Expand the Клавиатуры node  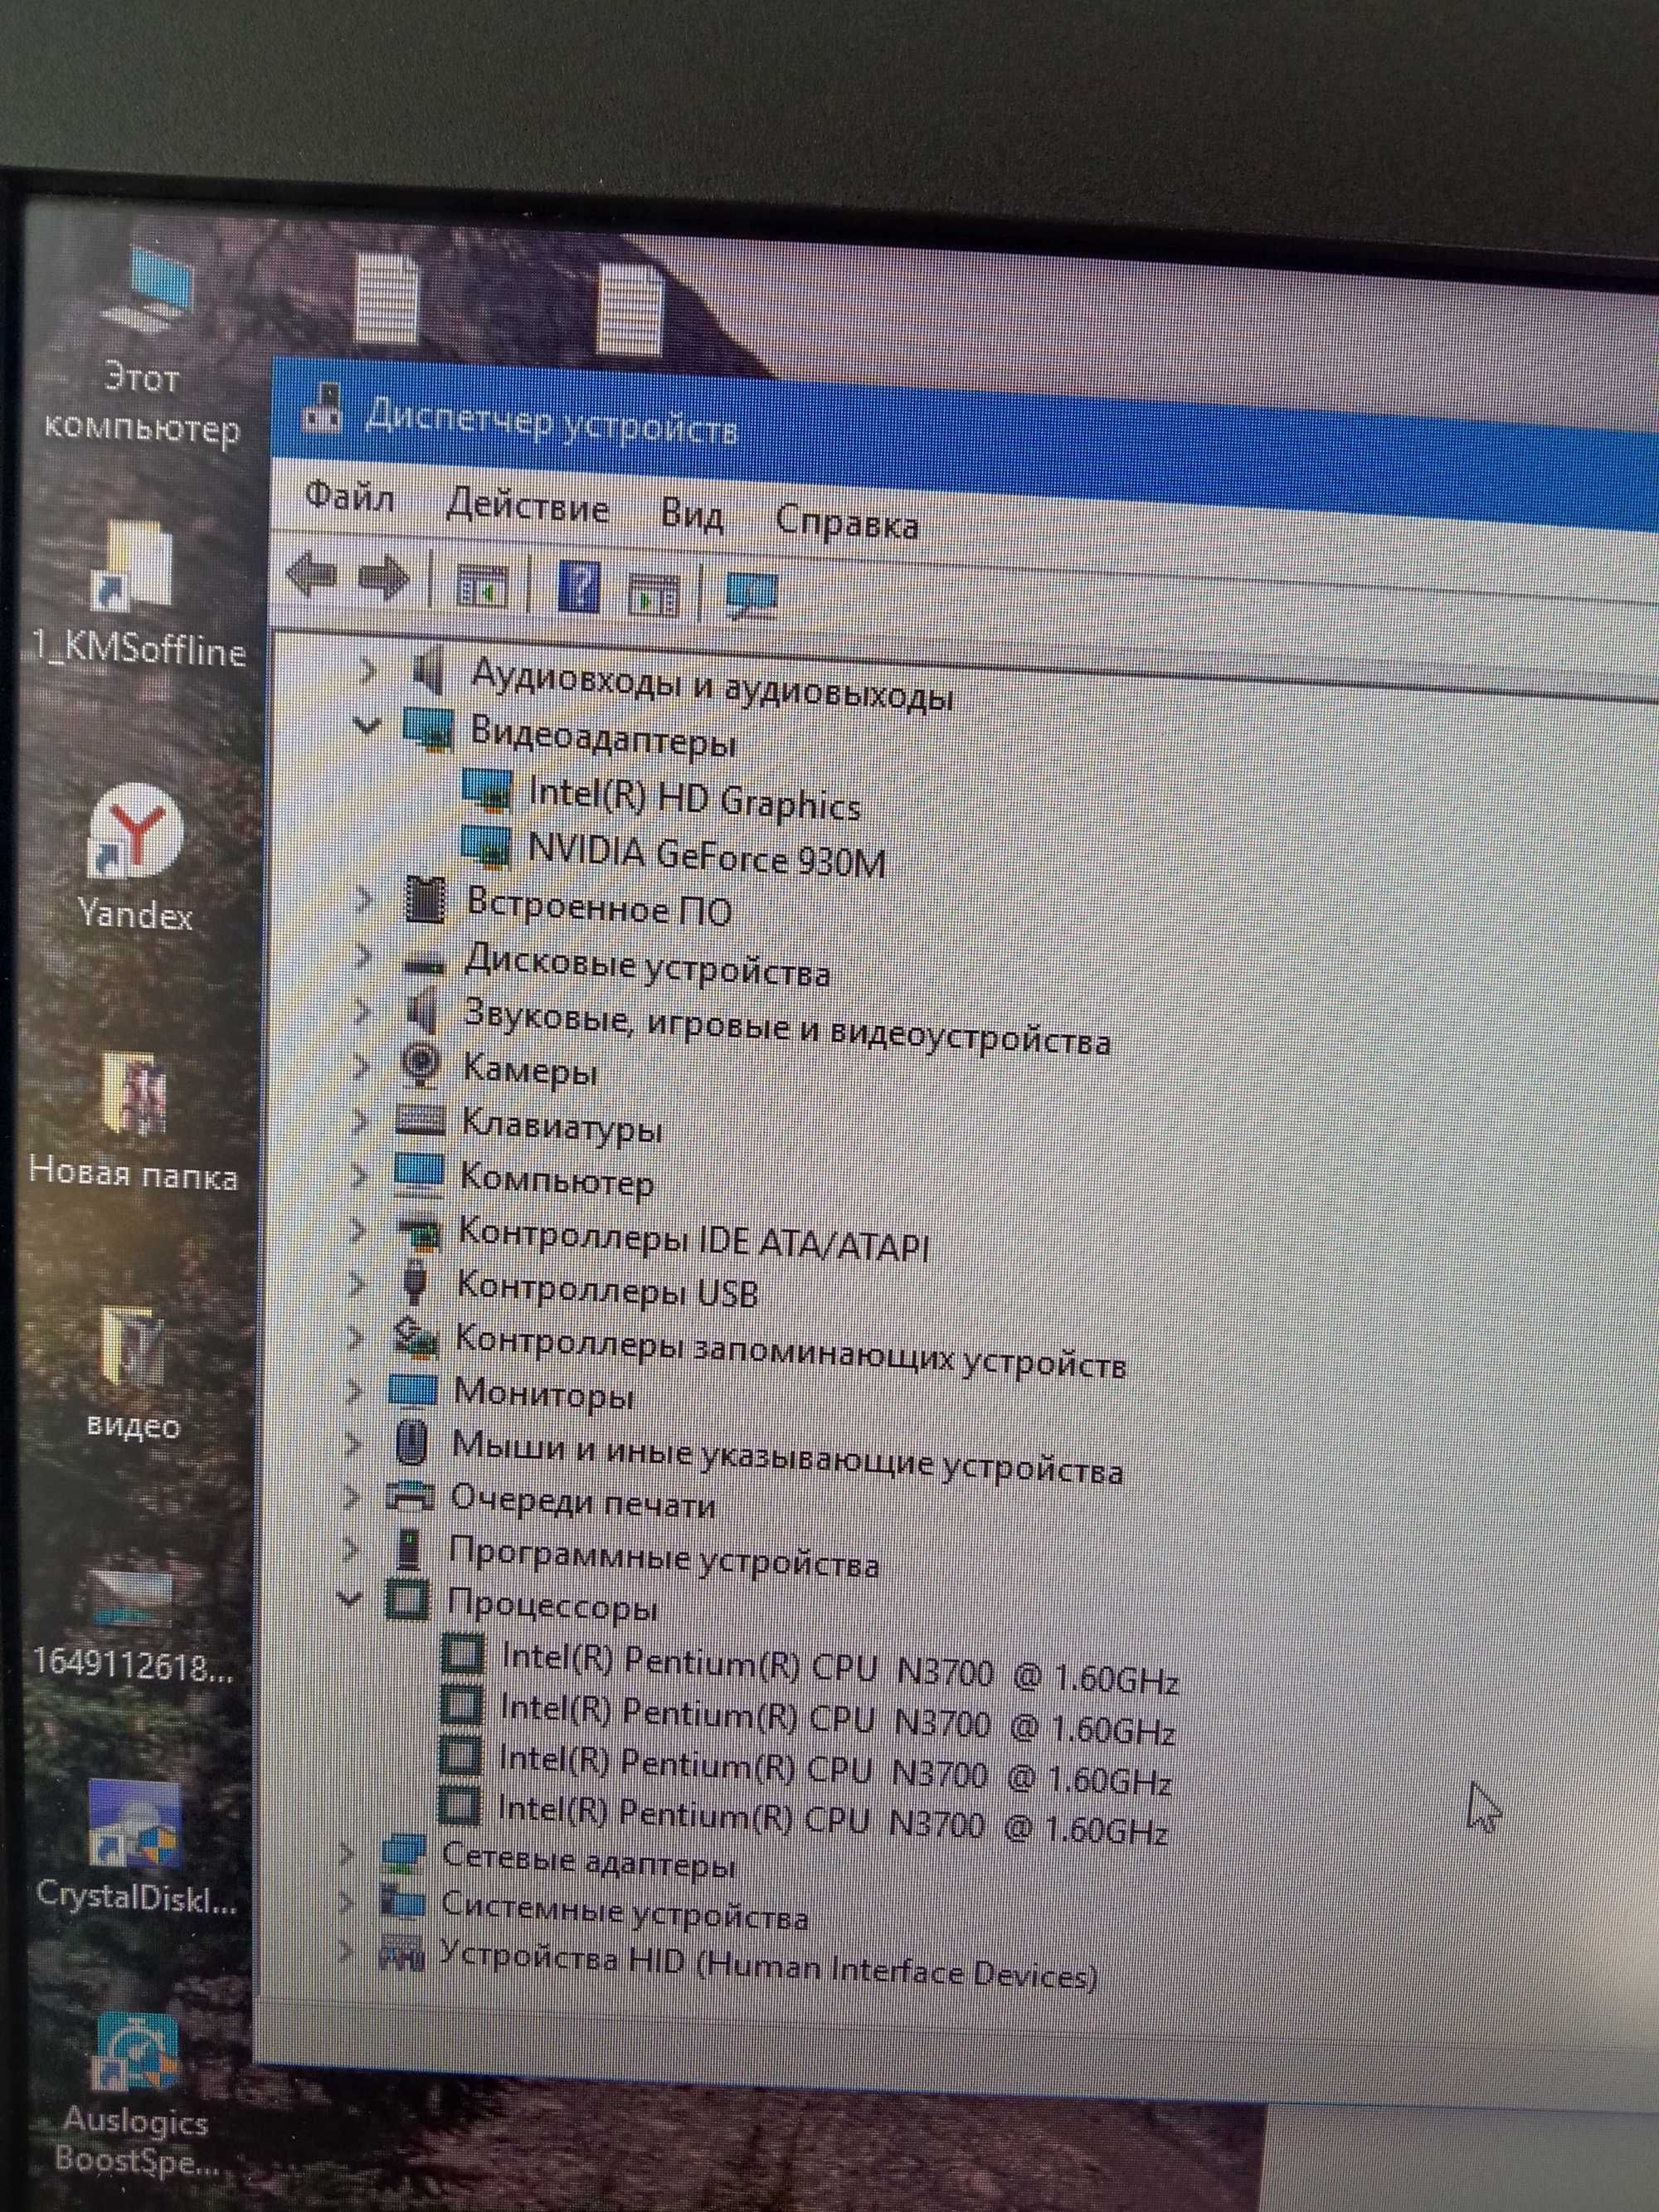[x=359, y=1121]
